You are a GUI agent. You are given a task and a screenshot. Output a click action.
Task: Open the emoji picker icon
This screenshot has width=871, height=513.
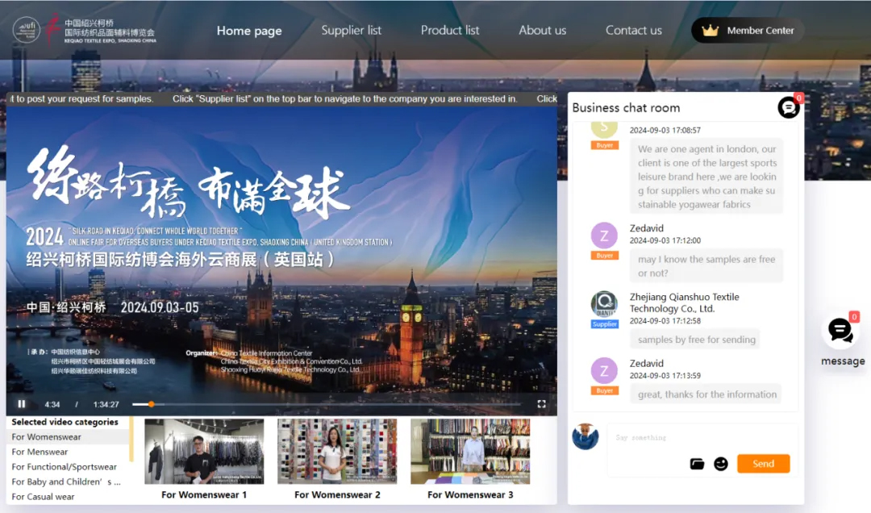click(721, 464)
